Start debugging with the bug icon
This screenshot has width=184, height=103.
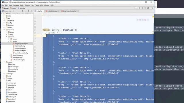tap(142, 8)
